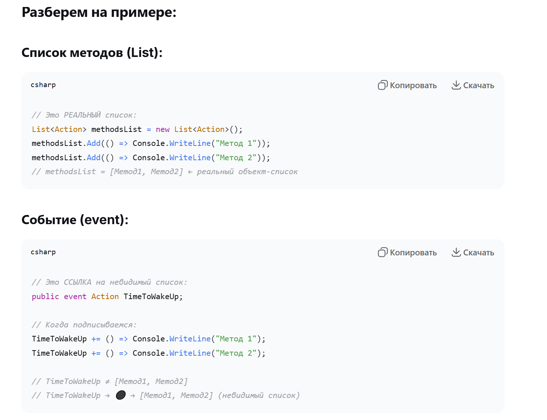
Task: Click the comment "// Когда подписываемся:"
Action: pyautogui.click(x=84, y=325)
